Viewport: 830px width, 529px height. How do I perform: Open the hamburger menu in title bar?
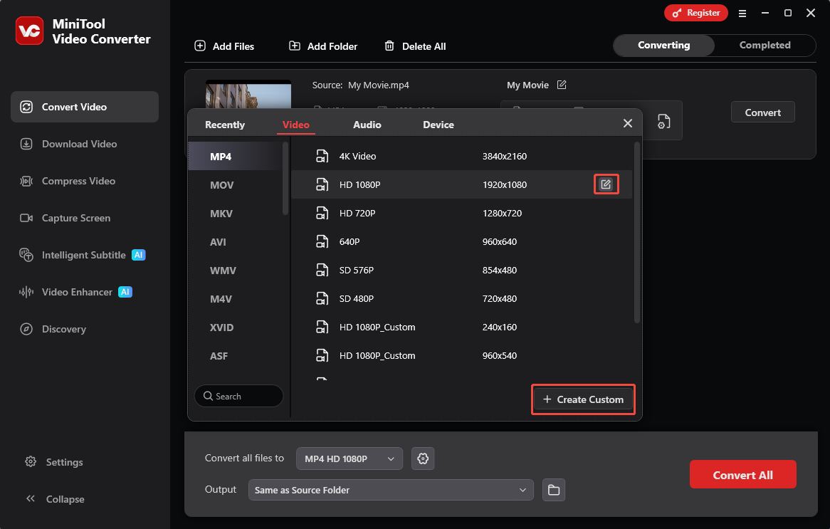tap(742, 14)
